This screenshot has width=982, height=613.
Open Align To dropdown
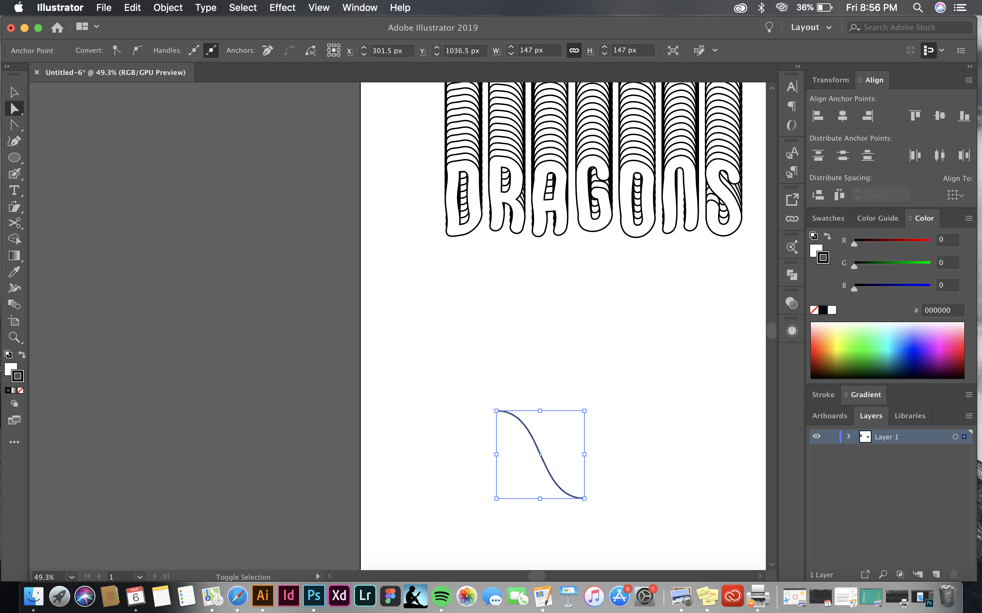pos(955,195)
